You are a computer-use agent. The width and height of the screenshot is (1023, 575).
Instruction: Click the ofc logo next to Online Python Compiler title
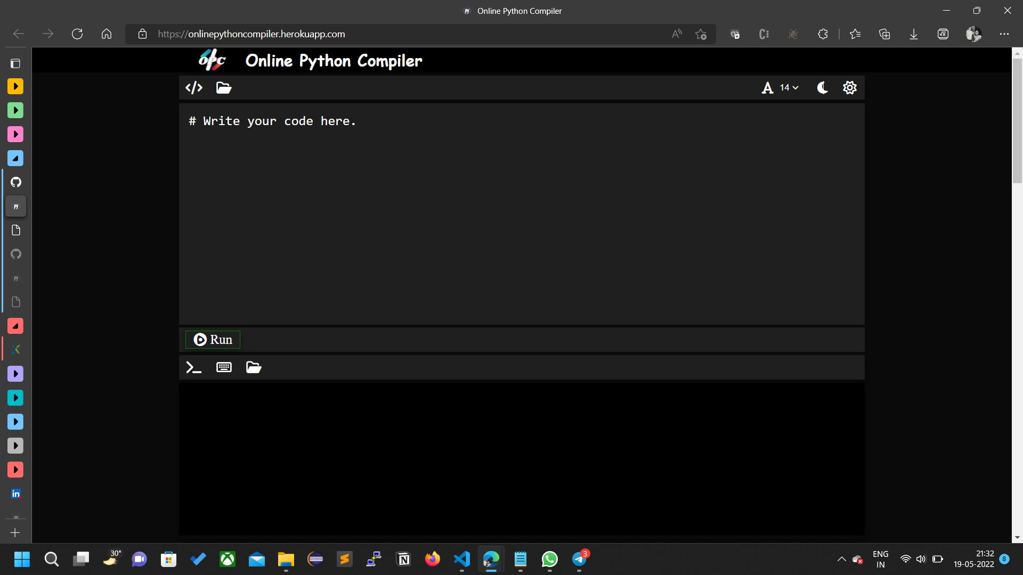pyautogui.click(x=211, y=60)
